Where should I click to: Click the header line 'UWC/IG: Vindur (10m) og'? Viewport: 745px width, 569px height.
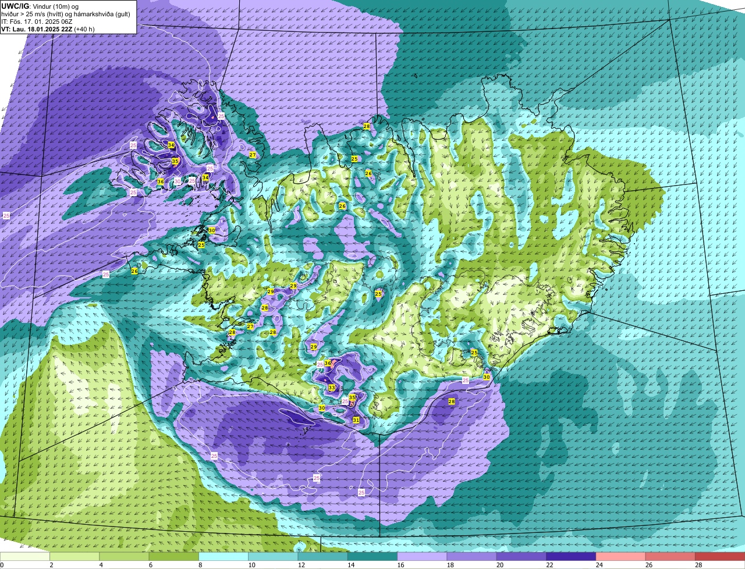pos(40,6)
